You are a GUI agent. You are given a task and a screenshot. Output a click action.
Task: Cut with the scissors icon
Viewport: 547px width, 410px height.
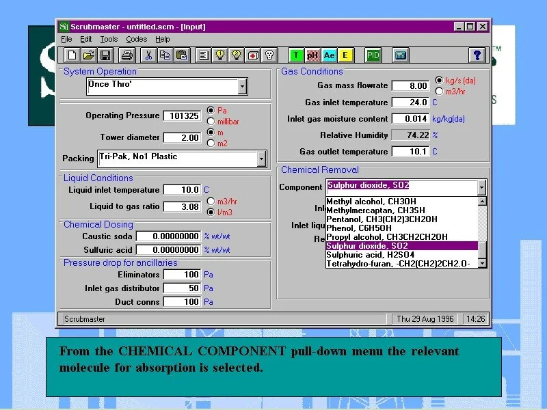(148, 55)
